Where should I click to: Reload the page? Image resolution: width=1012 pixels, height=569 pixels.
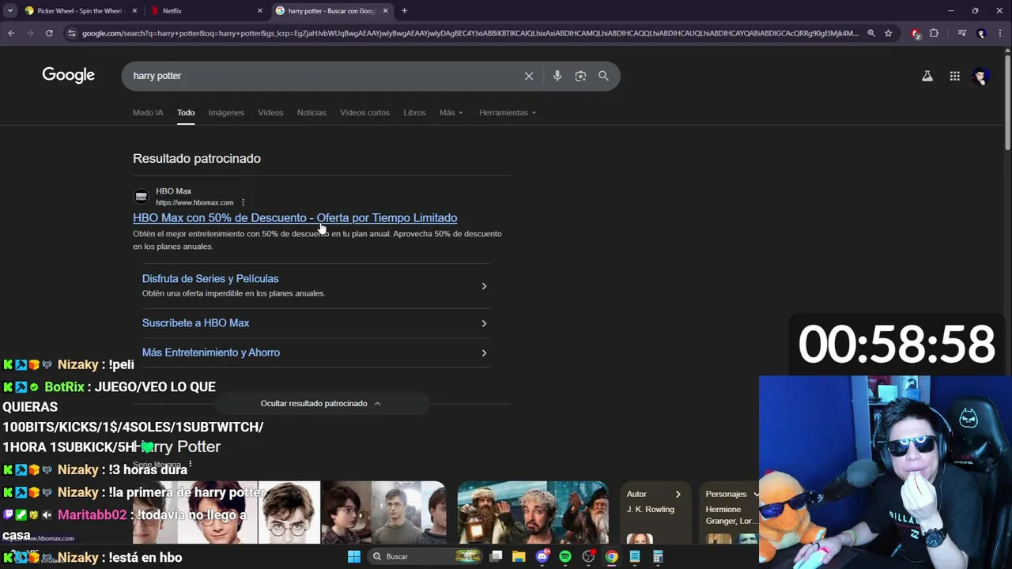coord(49,33)
